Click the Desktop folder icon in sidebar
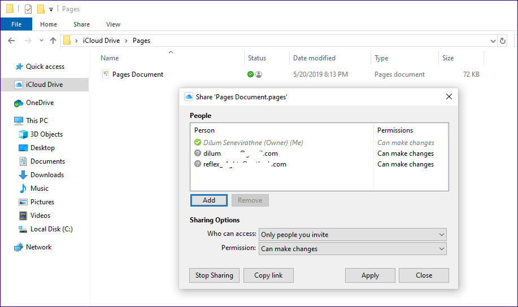This screenshot has height=307, width=518. click(23, 148)
